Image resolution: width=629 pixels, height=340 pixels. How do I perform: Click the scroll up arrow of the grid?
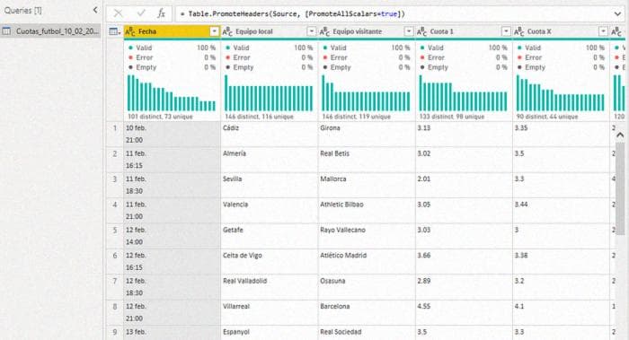tap(620, 135)
